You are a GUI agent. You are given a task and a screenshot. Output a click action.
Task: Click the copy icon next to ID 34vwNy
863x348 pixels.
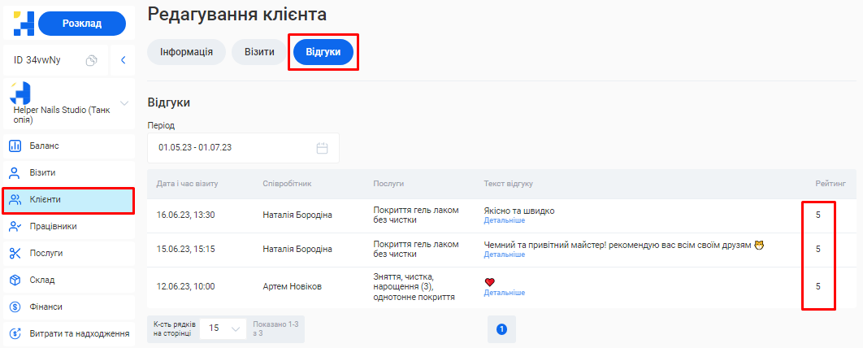click(x=93, y=60)
